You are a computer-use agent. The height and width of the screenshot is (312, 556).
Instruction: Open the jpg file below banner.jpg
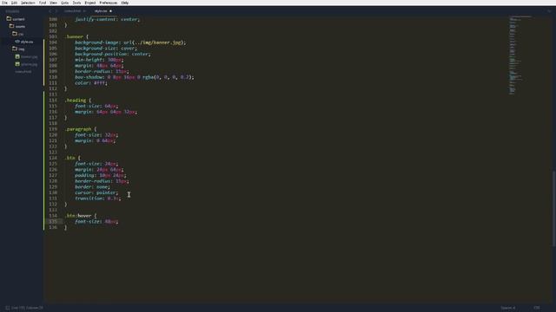click(29, 64)
